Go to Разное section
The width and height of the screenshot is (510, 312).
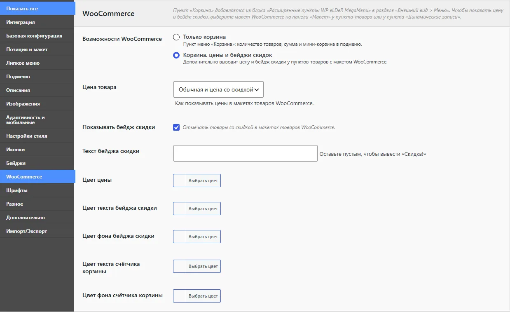[x=37, y=204]
